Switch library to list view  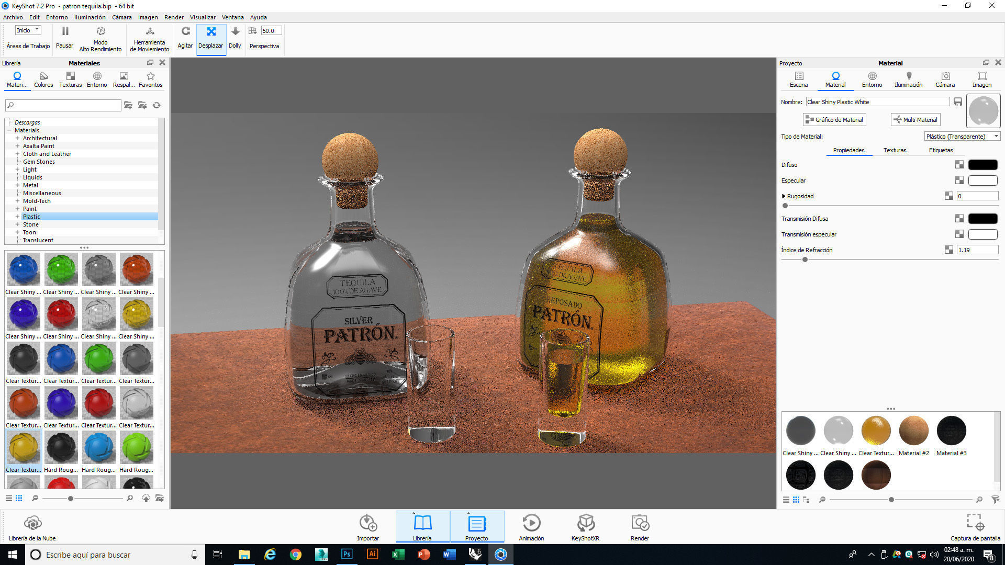(x=8, y=498)
